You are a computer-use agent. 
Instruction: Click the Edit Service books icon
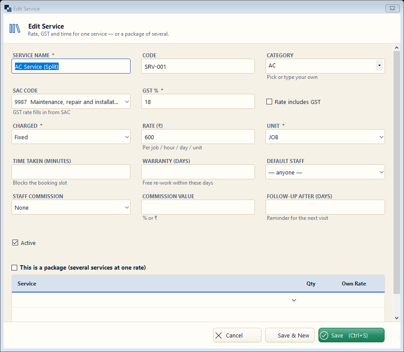coord(15,29)
